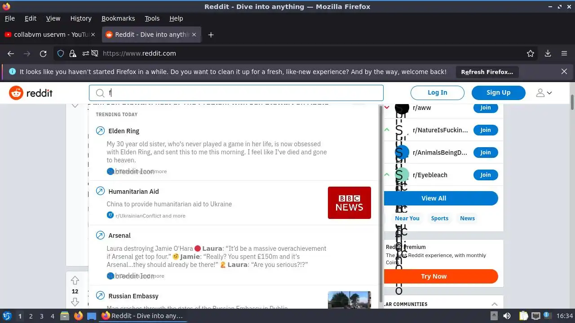Open the Humanitarian Aid trending result

tap(234, 203)
